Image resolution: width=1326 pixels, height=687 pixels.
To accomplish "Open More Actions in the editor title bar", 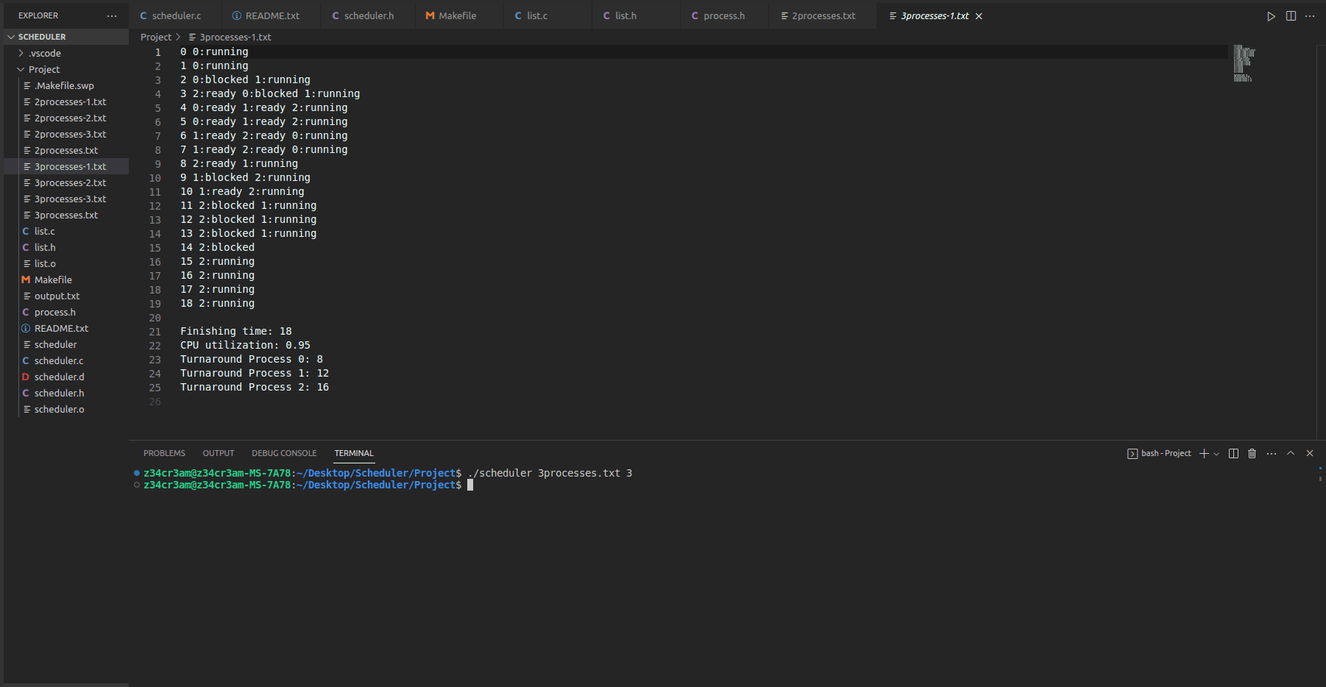I will pyautogui.click(x=1311, y=15).
